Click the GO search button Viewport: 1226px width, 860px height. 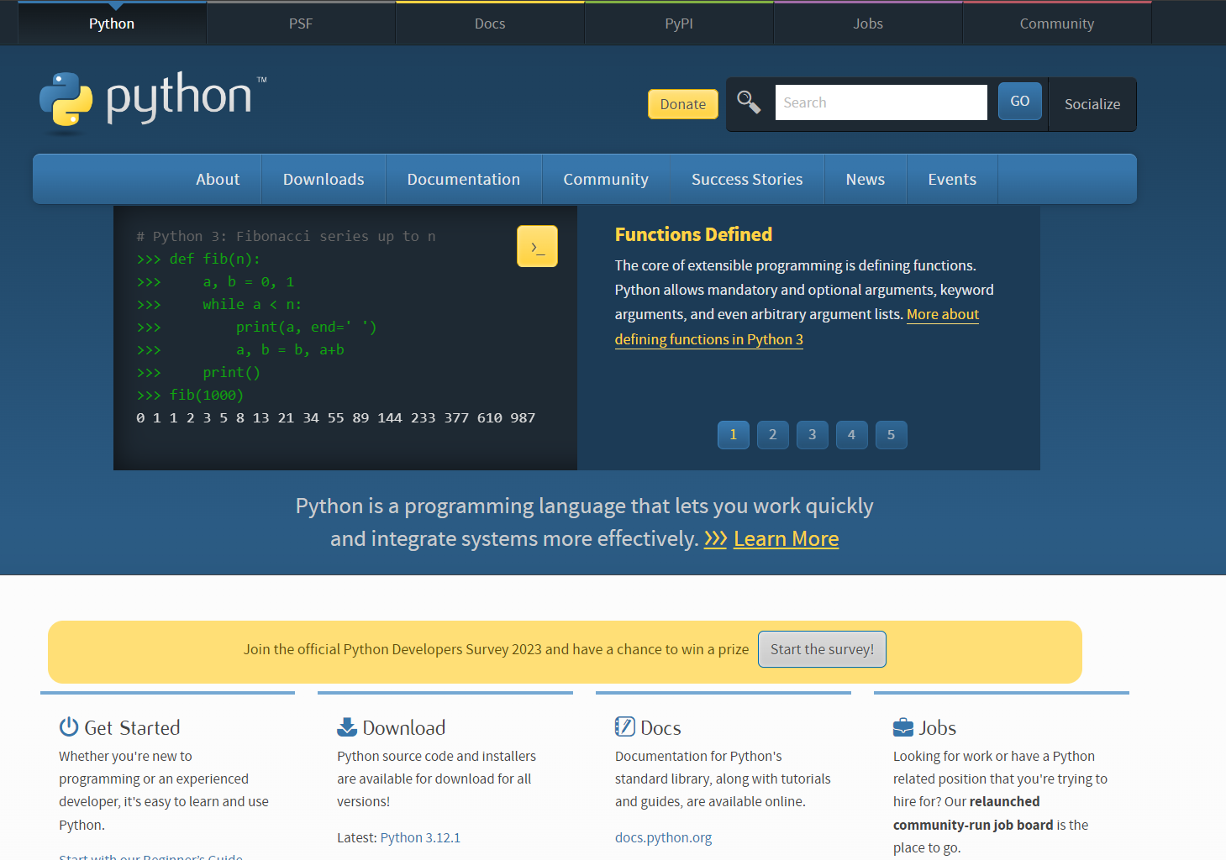pyautogui.click(x=1020, y=101)
